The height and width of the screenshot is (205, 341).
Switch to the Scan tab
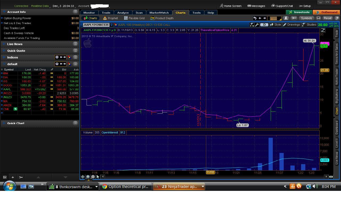point(139,13)
